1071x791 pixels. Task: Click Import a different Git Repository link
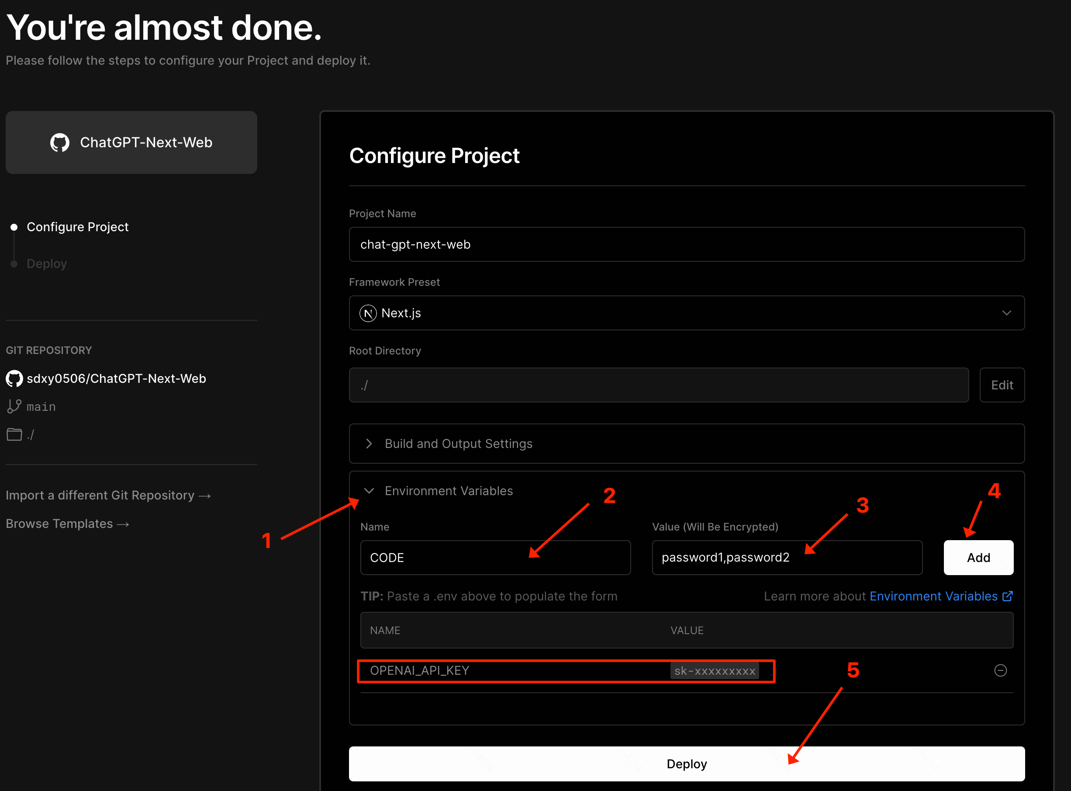tap(109, 494)
